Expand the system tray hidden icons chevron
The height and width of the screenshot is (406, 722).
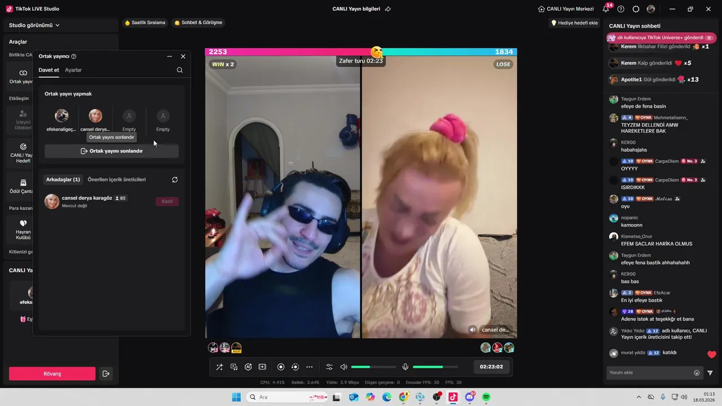[639, 397]
